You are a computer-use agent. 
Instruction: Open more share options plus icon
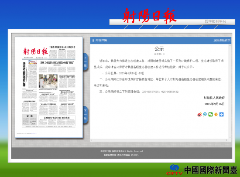click(222, 114)
